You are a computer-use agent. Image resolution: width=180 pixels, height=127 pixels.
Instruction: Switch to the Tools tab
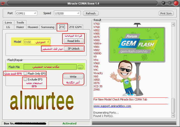tap(20, 23)
